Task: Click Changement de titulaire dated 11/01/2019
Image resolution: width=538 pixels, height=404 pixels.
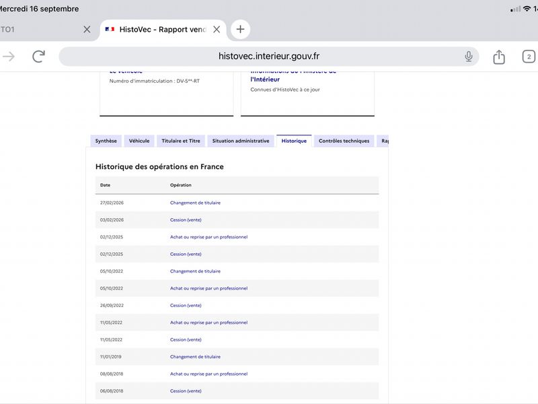Action: tap(195, 357)
